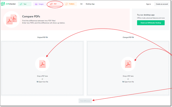Click the folder icon beside Original PDF label
Screen dimensions: 172x107
tap(47, 37)
